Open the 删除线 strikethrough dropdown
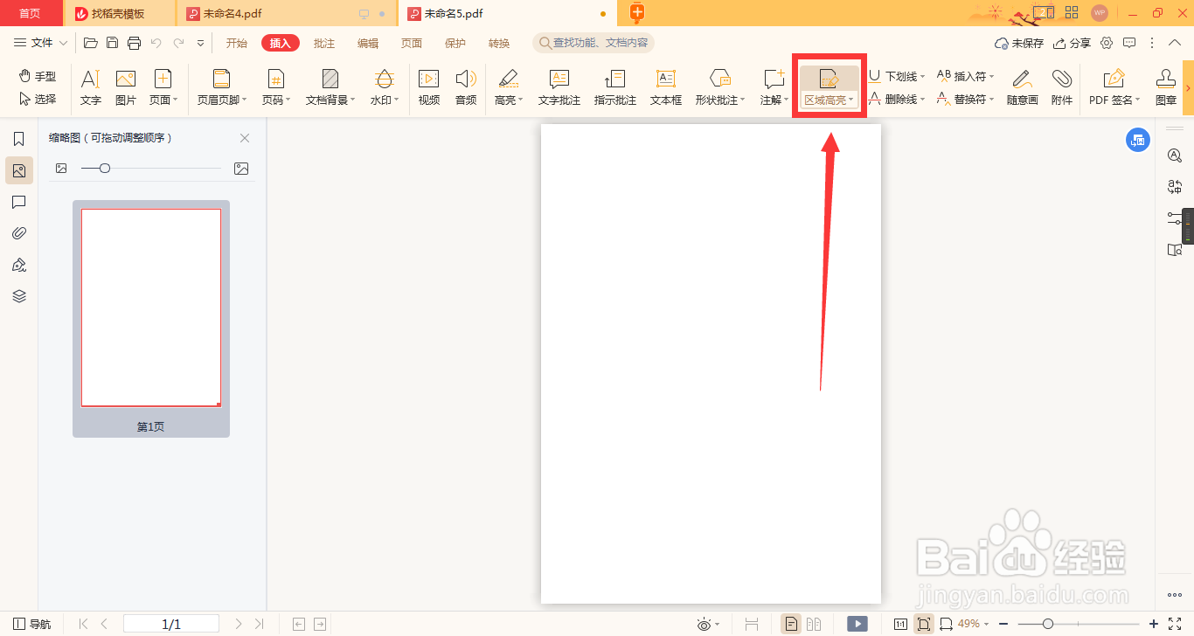Screen dimensions: 1194x636 [897, 100]
